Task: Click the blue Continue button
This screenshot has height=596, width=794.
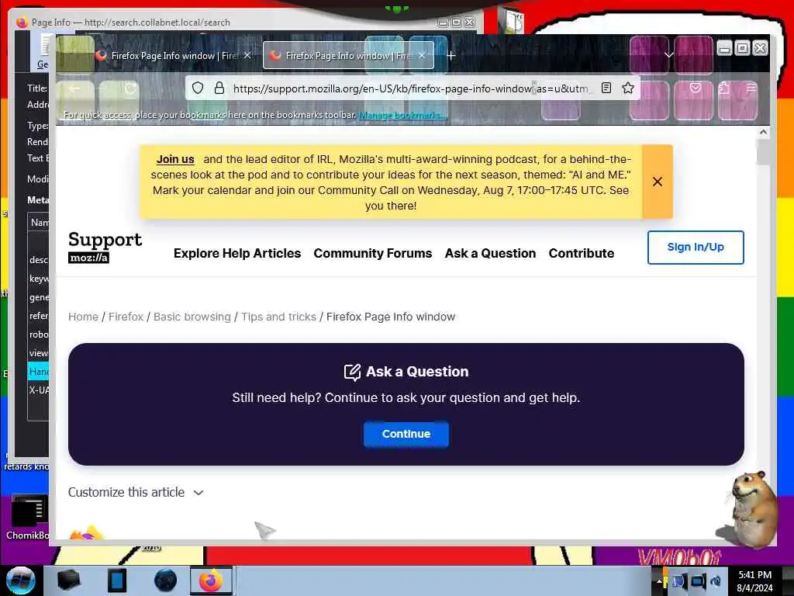Action: pyautogui.click(x=406, y=435)
